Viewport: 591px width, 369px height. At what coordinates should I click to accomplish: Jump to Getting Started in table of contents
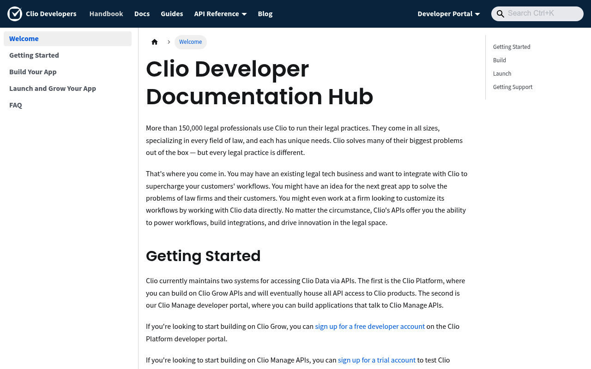(512, 47)
